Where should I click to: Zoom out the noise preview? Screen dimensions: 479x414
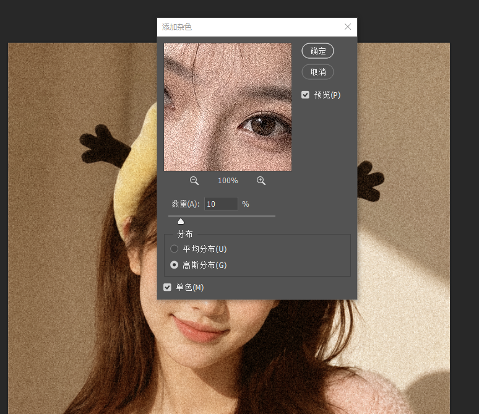[x=194, y=181]
